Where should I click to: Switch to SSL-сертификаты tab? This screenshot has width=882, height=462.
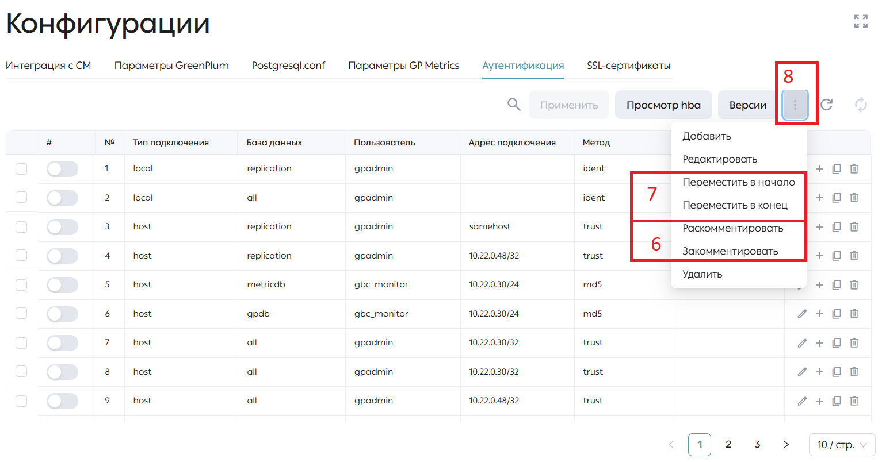pos(629,66)
